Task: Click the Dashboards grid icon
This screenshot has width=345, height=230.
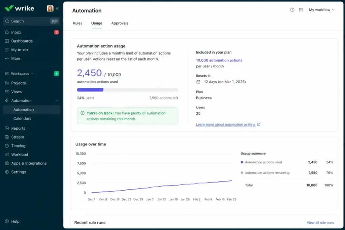Action: [7, 41]
